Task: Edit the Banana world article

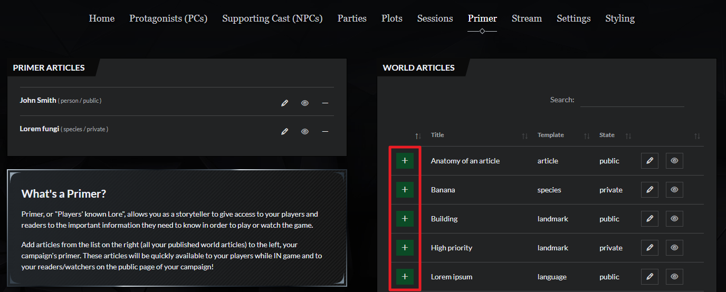Action: pos(649,190)
